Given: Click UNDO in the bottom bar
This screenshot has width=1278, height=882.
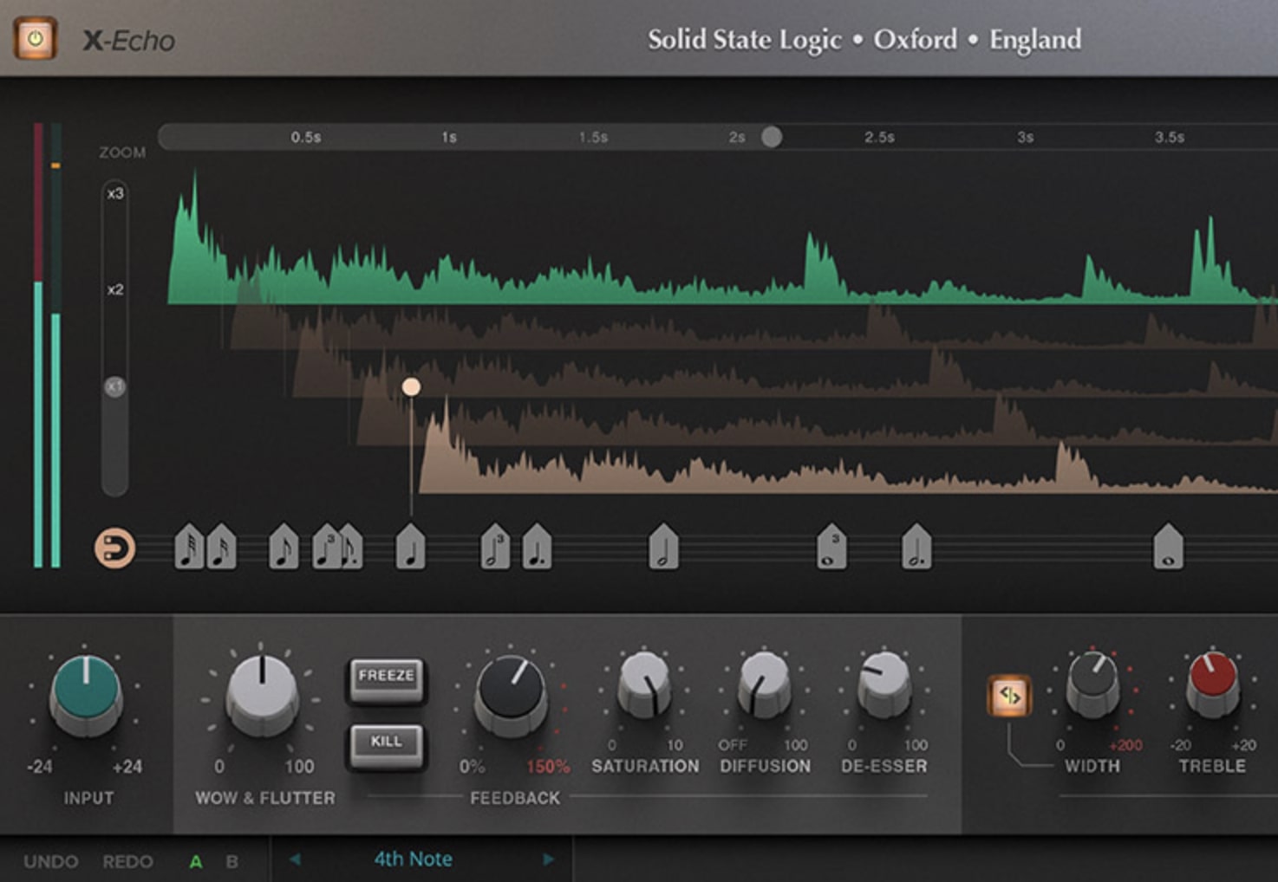Looking at the screenshot, I should [50, 861].
